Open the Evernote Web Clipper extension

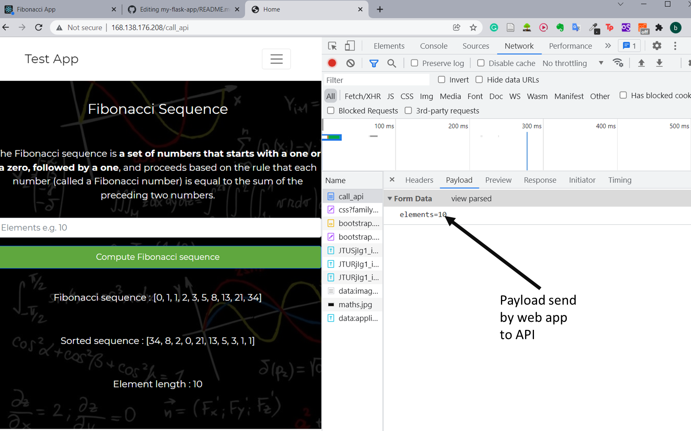pos(560,27)
